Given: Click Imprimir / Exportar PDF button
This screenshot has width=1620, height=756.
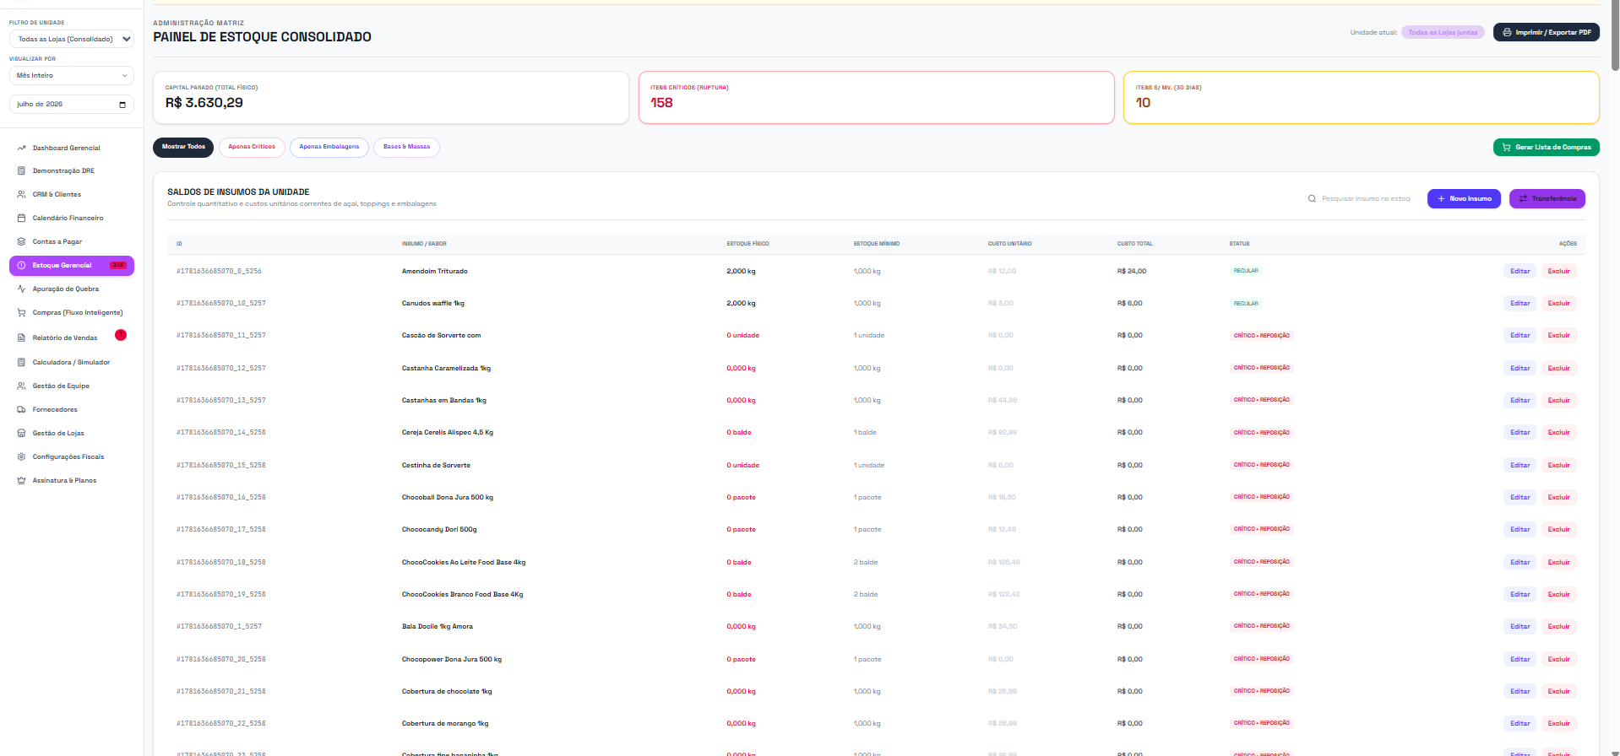Looking at the screenshot, I should [1547, 32].
